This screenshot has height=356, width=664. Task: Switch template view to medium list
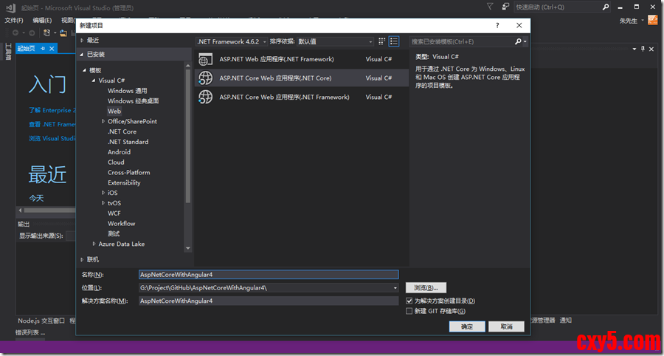tap(394, 41)
